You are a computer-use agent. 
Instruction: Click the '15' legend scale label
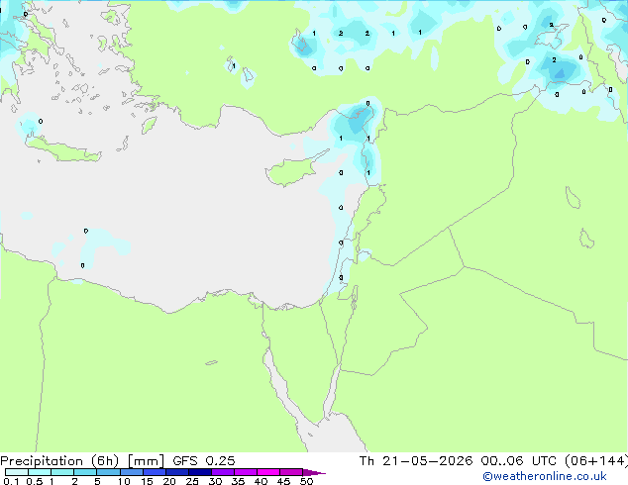pyautogui.click(x=147, y=481)
